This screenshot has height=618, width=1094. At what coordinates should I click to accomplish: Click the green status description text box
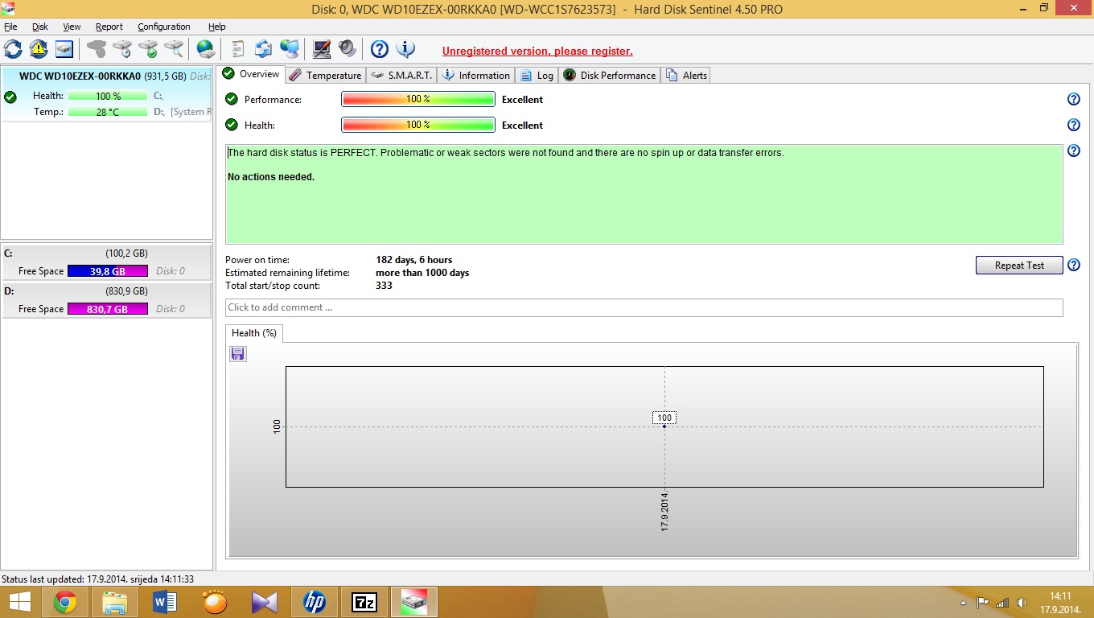644,194
